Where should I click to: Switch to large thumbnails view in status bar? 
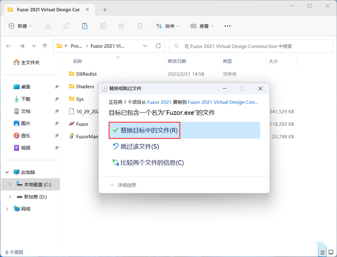[331, 252]
